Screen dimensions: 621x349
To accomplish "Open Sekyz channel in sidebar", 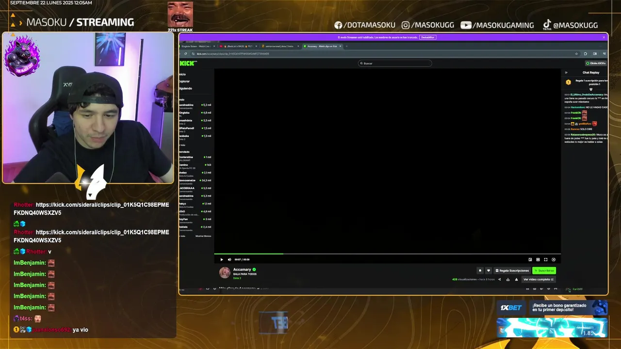I will pyautogui.click(x=195, y=205).
